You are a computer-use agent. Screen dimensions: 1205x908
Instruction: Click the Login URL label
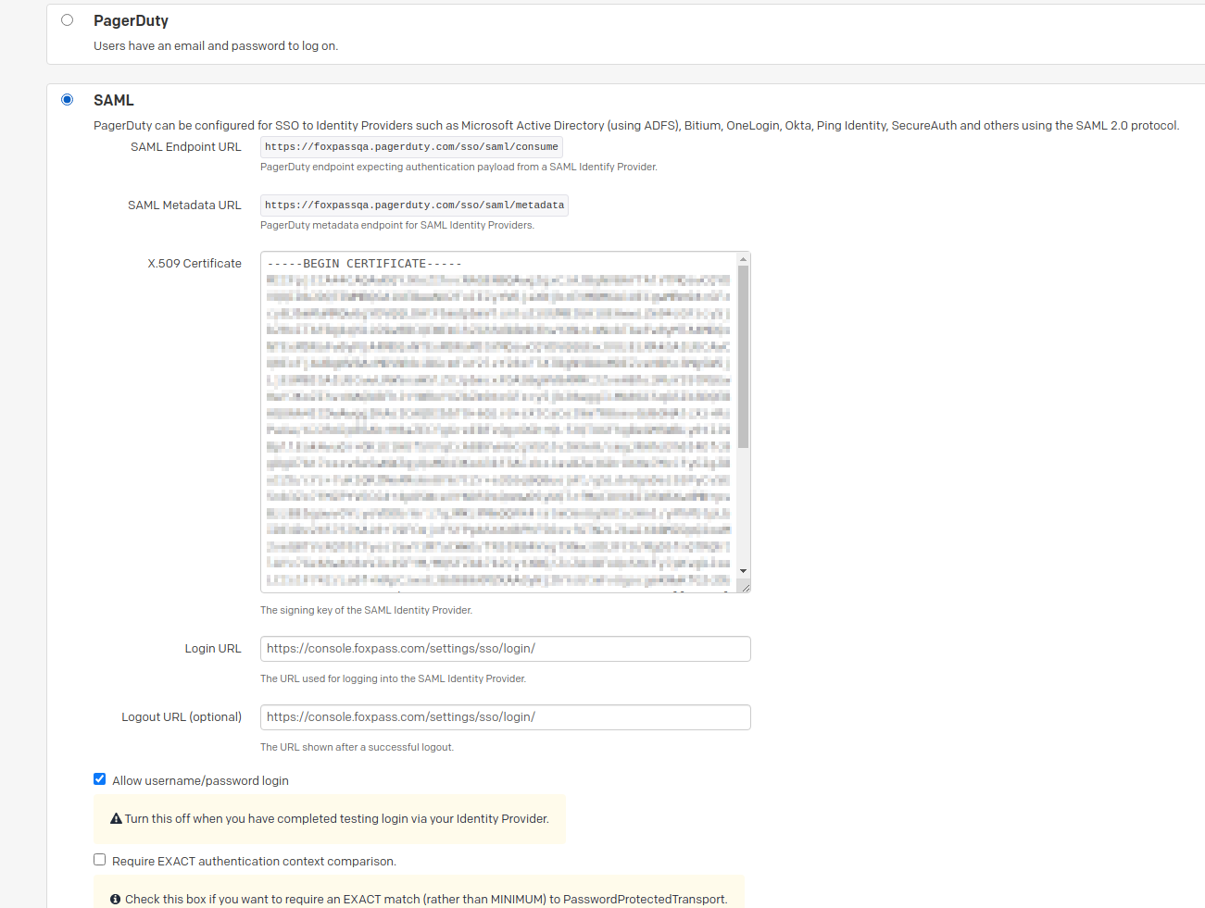coord(213,649)
